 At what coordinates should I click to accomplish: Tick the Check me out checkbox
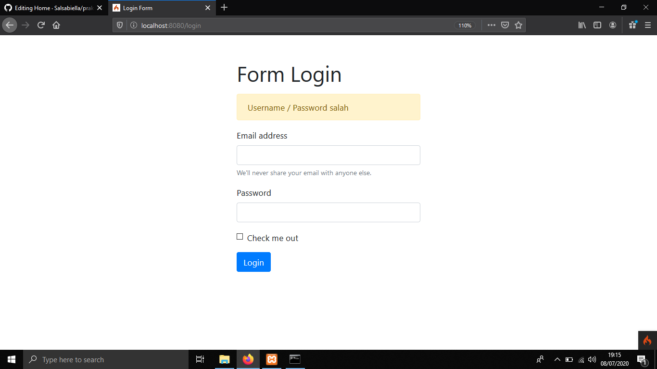[240, 237]
